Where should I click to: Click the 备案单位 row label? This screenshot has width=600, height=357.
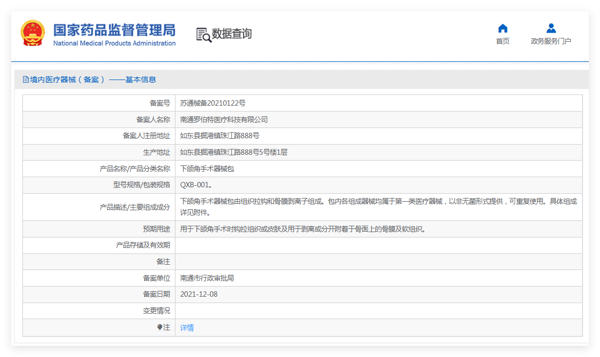coord(156,278)
